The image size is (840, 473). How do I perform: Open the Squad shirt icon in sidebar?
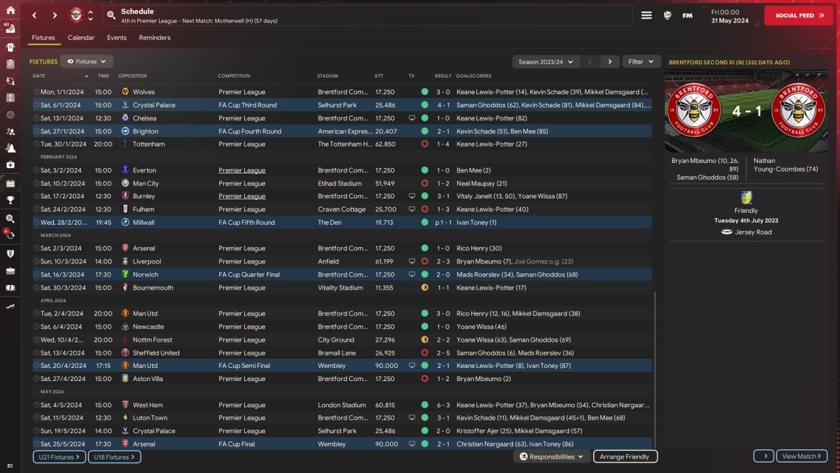point(10,47)
